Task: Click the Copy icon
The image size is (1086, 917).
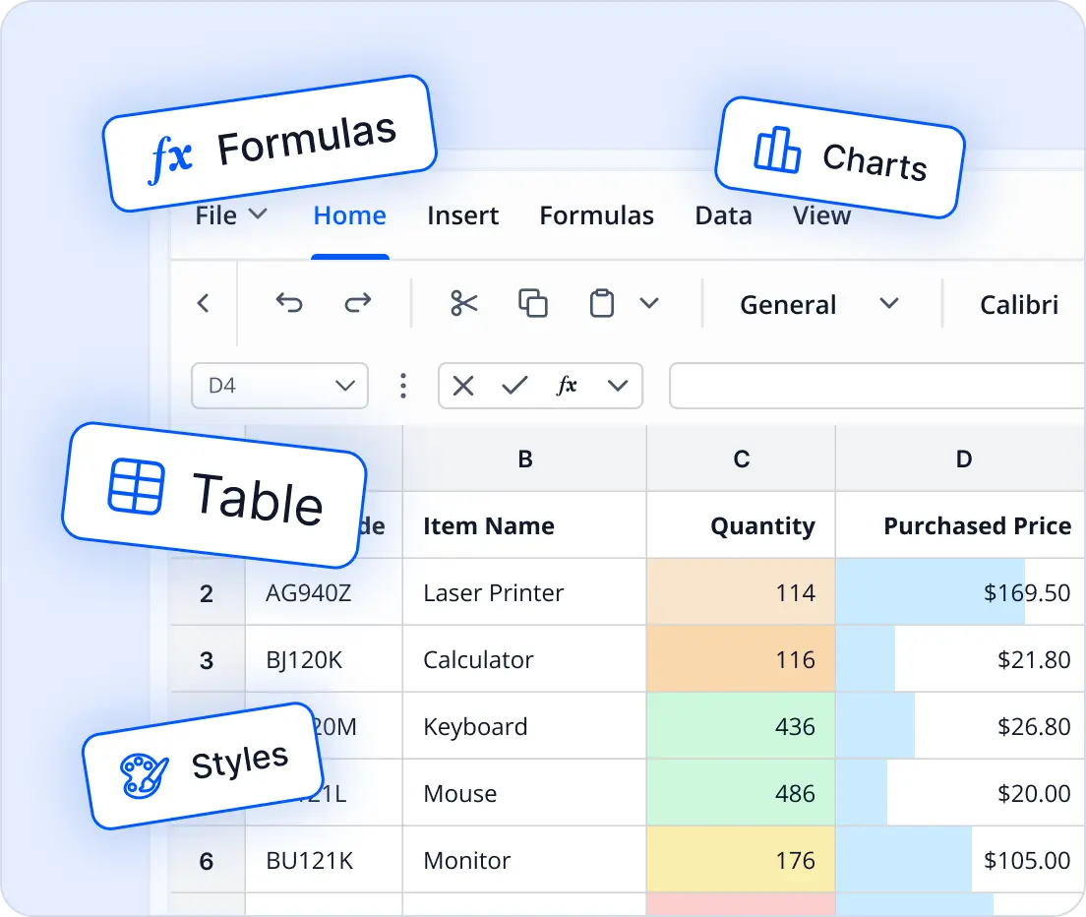Action: pyautogui.click(x=533, y=304)
